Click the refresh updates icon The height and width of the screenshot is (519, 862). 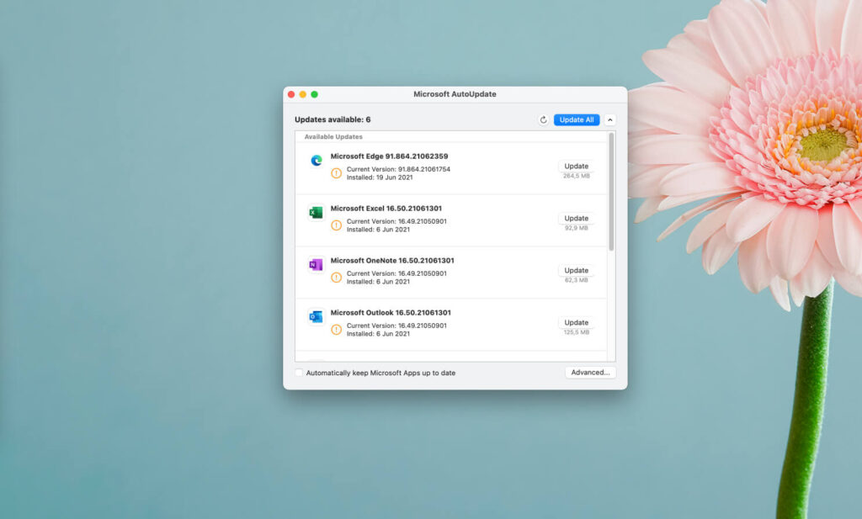pos(543,119)
